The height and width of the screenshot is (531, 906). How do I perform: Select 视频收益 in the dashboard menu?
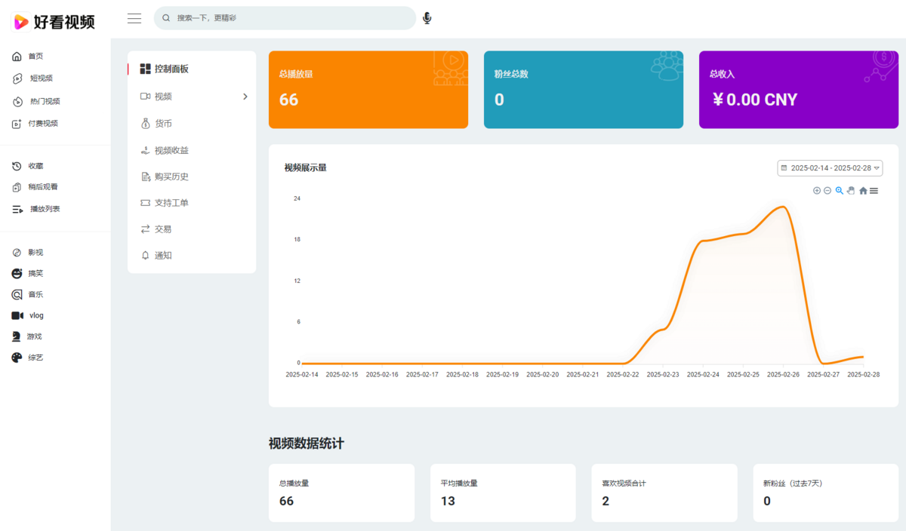171,150
